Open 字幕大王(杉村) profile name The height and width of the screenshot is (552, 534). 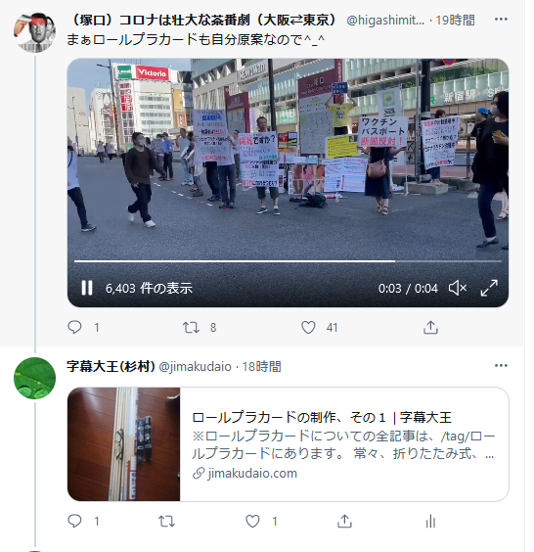click(111, 366)
